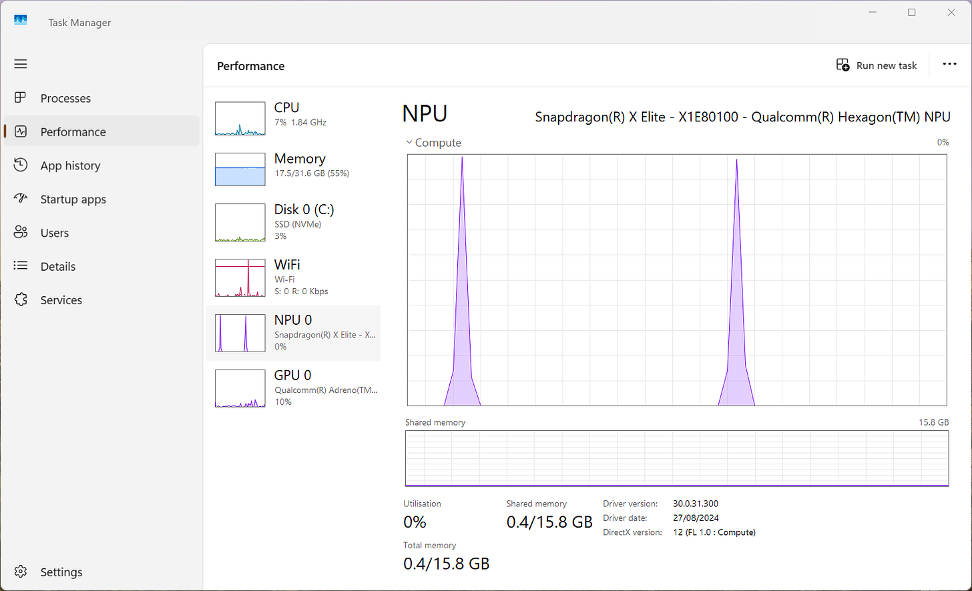The height and width of the screenshot is (591, 972).
Task: Click the Run new task button label
Action: (x=887, y=65)
